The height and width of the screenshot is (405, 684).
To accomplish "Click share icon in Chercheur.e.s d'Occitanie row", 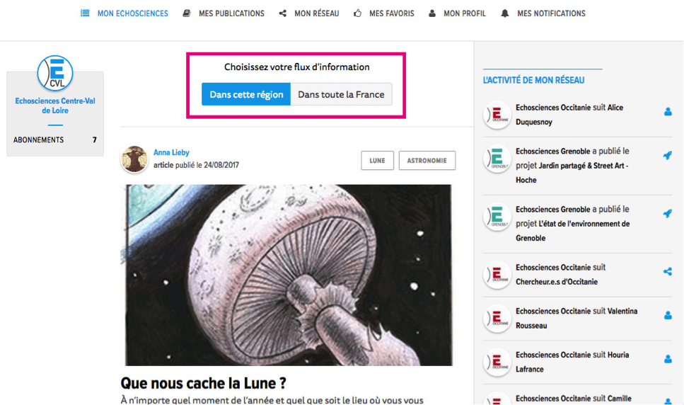I will (668, 271).
